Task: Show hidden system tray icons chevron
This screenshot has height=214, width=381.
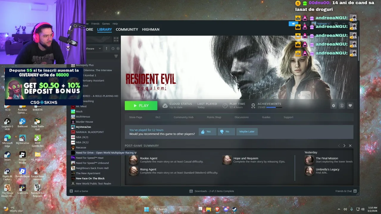Action: pyautogui.click(x=339, y=209)
